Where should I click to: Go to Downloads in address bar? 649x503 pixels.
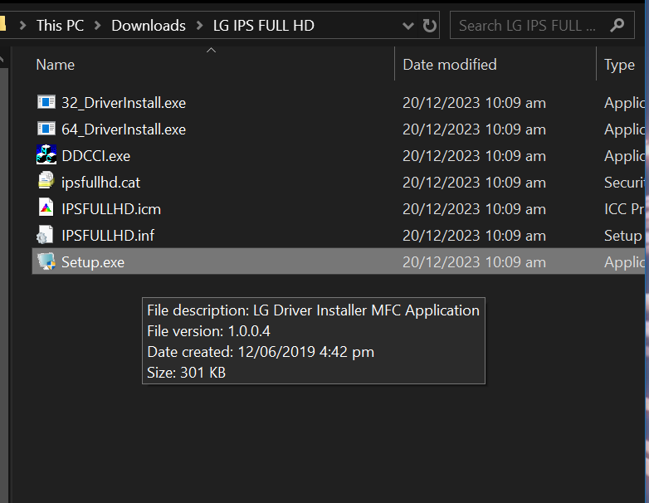[x=149, y=26]
